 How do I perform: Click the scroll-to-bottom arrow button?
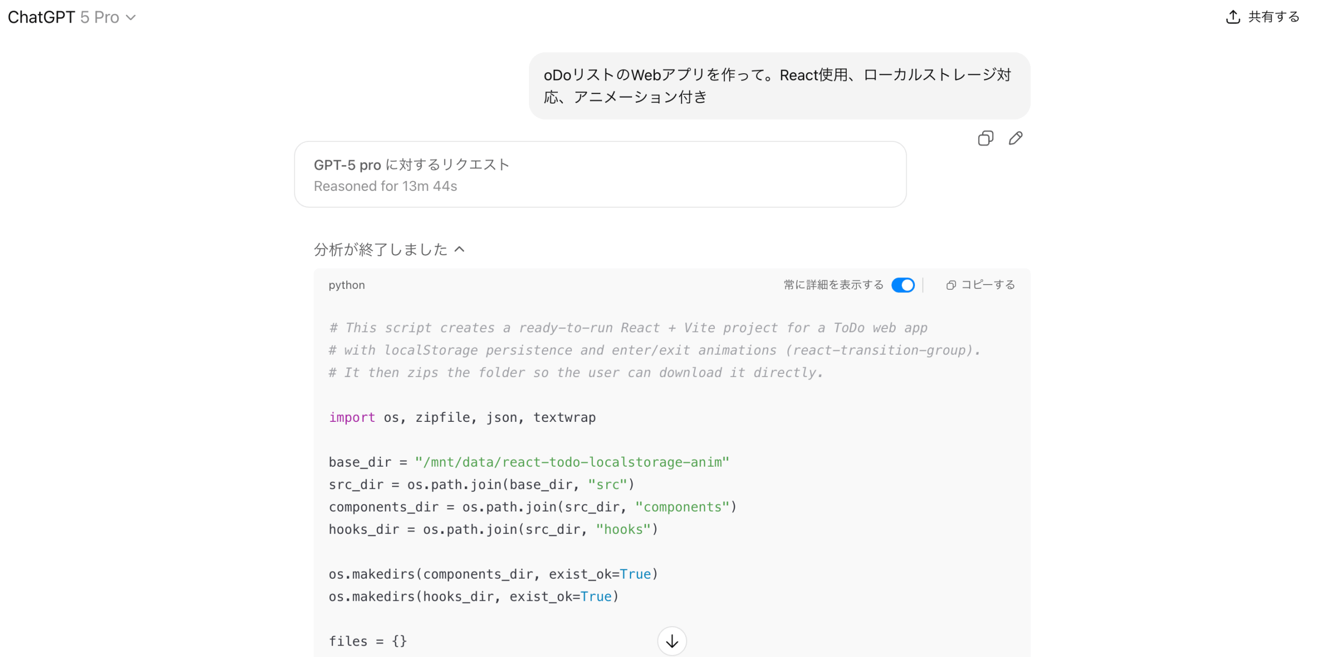pos(671,641)
